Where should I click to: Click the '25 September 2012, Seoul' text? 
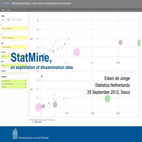(x=109, y=92)
